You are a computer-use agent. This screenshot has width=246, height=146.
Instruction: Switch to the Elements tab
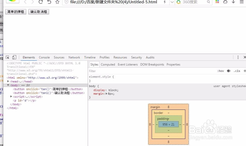29,57
